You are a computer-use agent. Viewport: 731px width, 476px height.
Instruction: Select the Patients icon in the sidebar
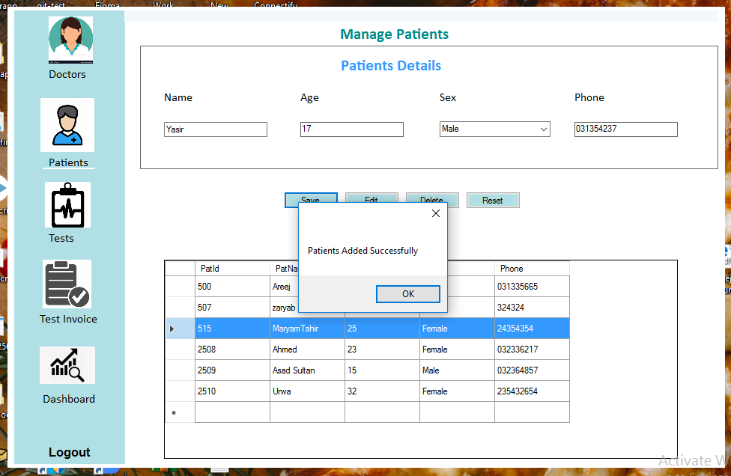[67, 124]
